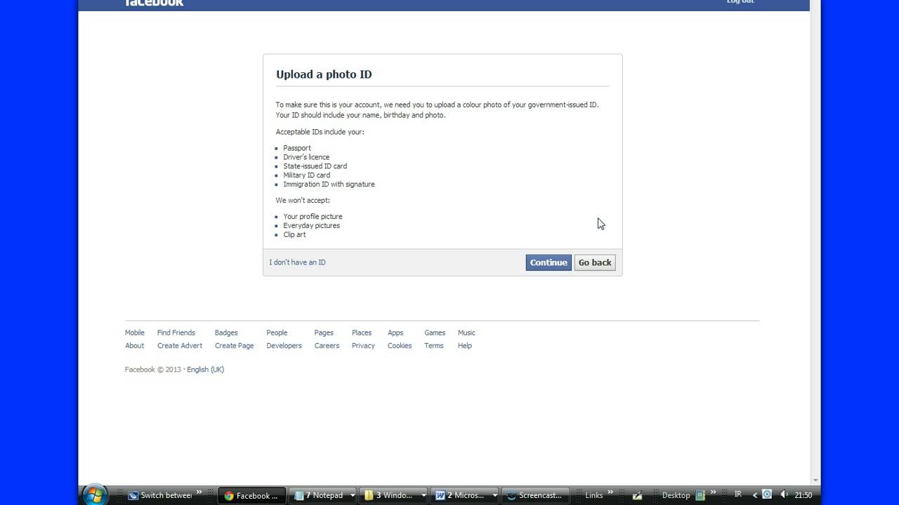
Task: Click the blue tray icon next to volume
Action: 767,494
